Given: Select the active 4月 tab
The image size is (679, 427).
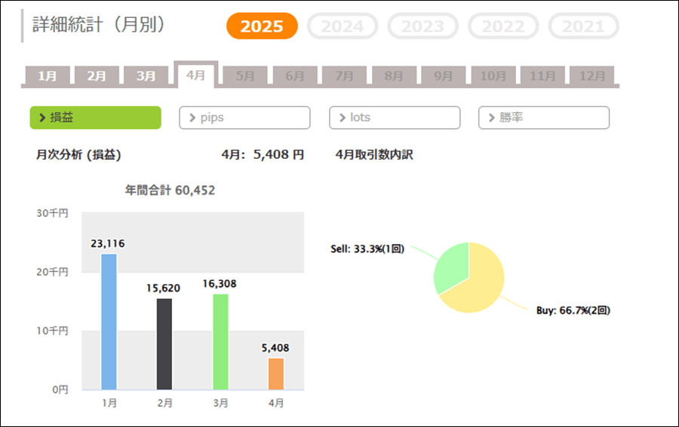Looking at the screenshot, I should [195, 75].
